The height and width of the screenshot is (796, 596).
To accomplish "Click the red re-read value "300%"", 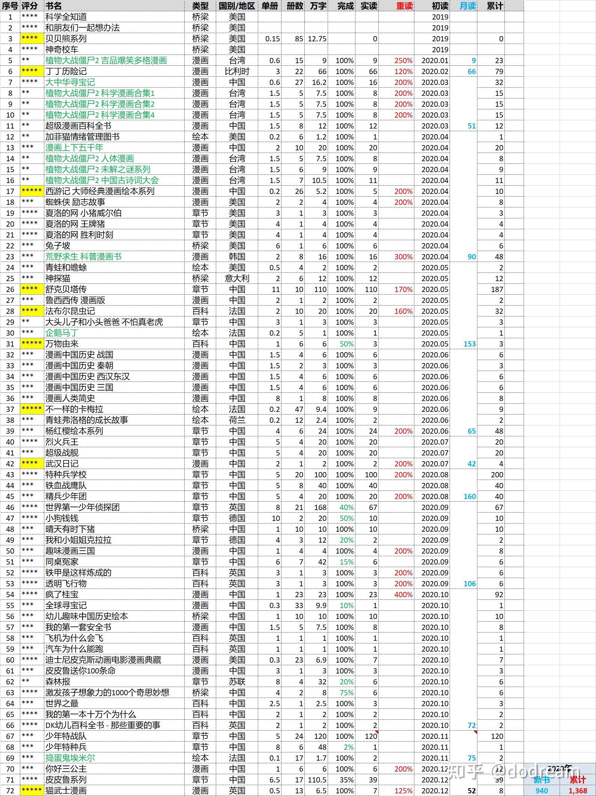I will click(403, 257).
